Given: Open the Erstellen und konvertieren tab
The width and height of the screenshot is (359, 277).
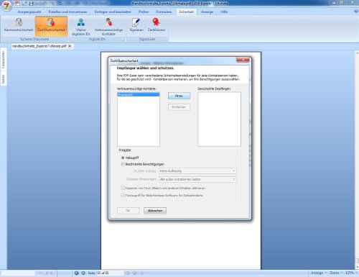Looking at the screenshot, I should (x=67, y=12).
